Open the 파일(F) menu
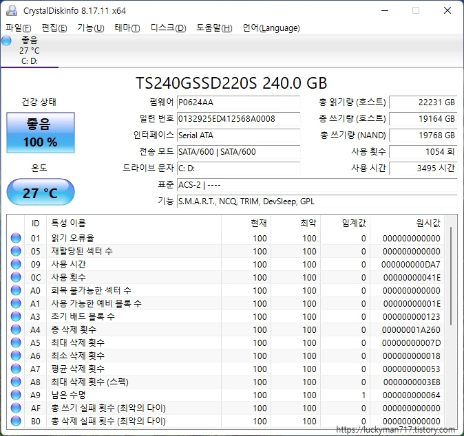 click(18, 28)
